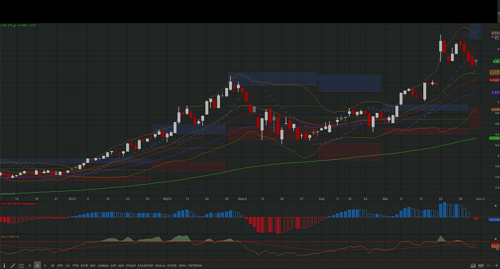
Task: Close the RSI(14) panel
Action: tap(496, 239)
